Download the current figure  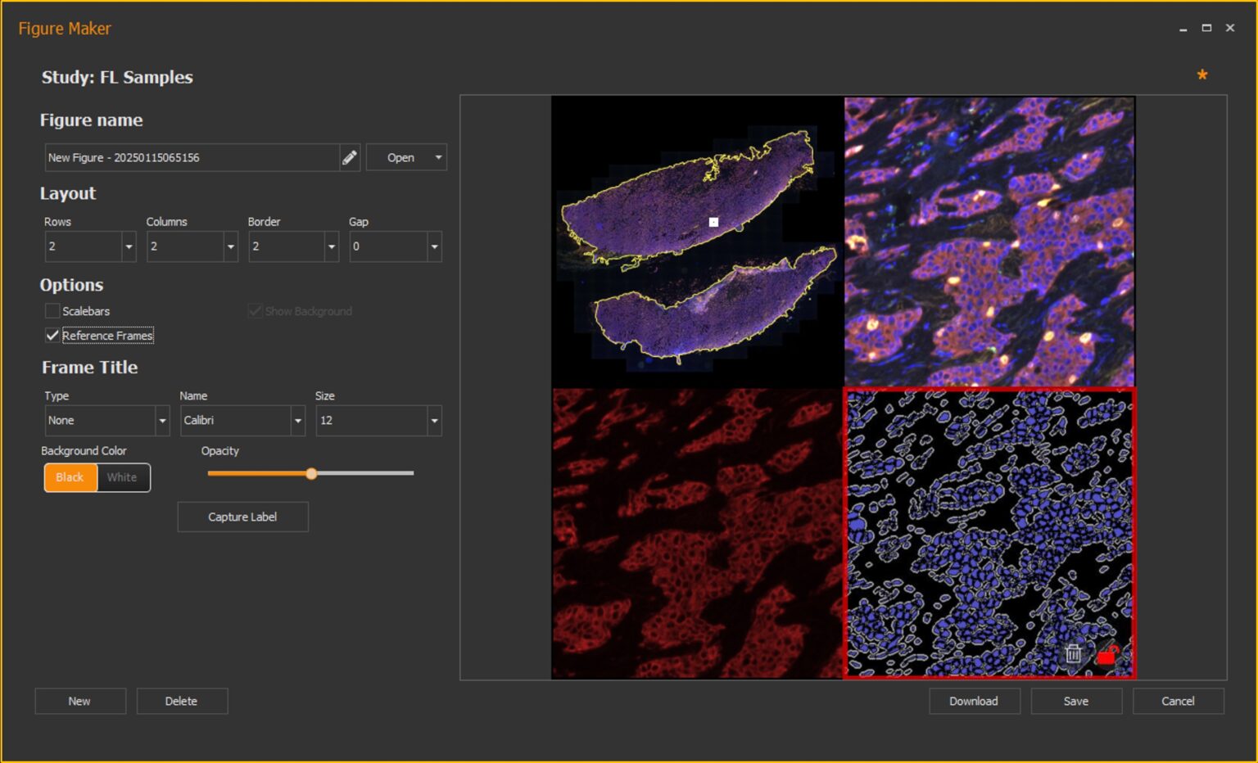(974, 701)
